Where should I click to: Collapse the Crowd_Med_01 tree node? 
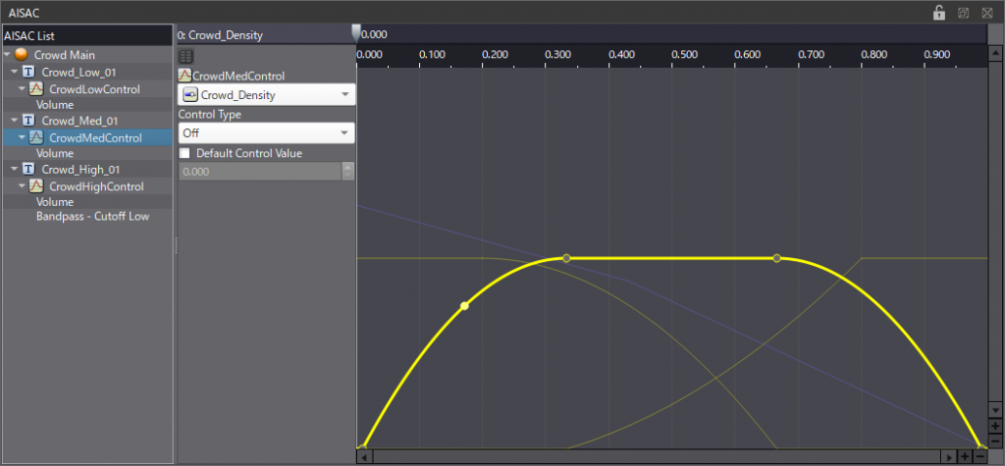[x=14, y=121]
